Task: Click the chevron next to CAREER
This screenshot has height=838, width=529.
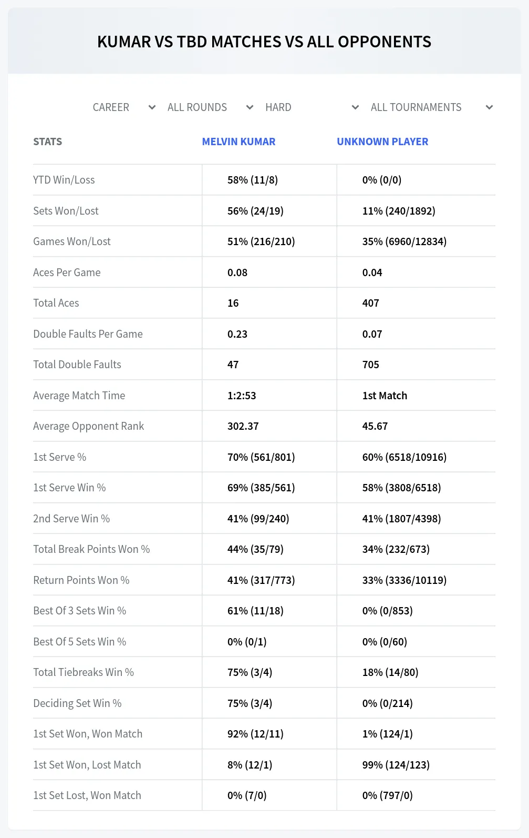Action: click(x=152, y=107)
